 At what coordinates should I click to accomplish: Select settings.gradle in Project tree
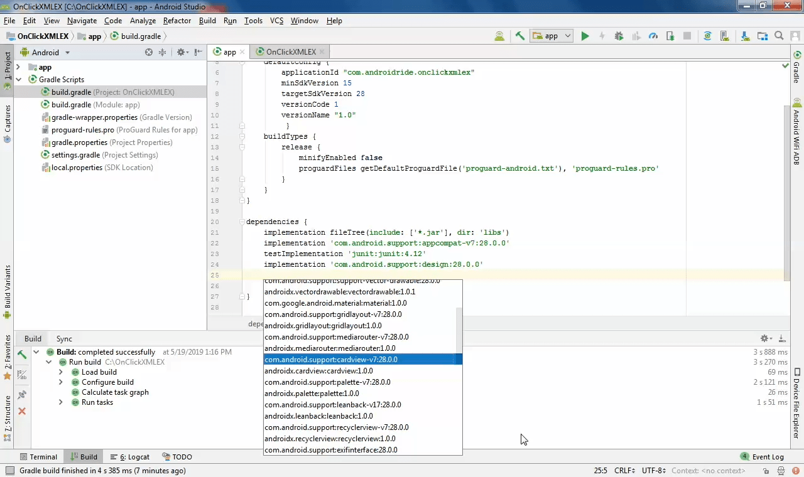click(99, 155)
